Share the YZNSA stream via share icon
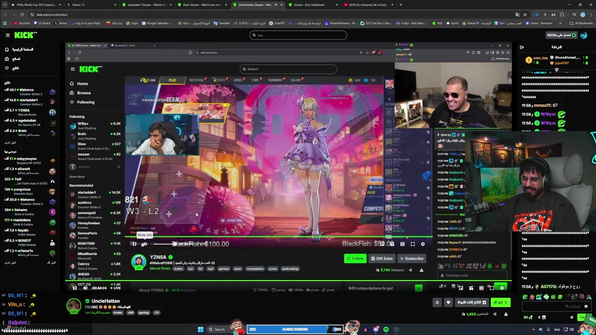This screenshot has width=596, height=335. click(x=410, y=270)
